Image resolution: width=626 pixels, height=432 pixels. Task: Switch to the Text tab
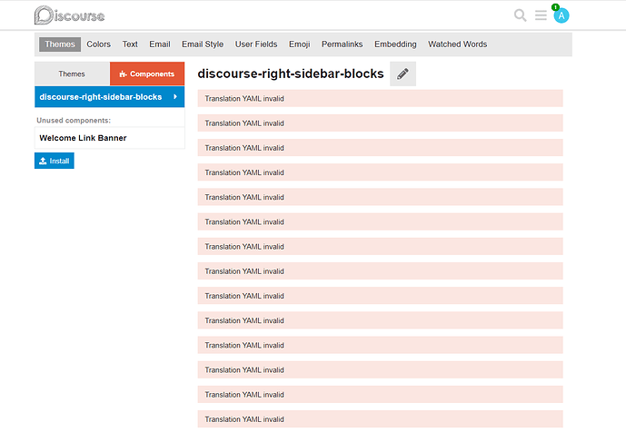(x=130, y=44)
